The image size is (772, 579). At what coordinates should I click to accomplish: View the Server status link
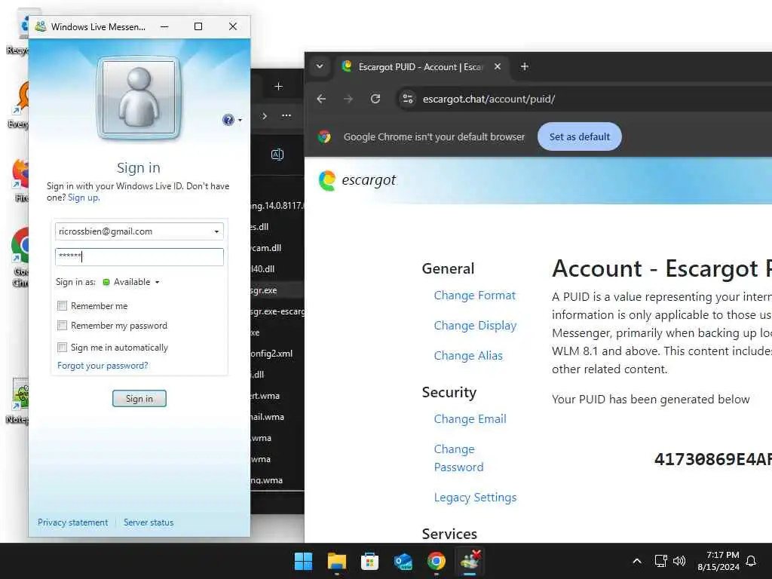coord(149,522)
